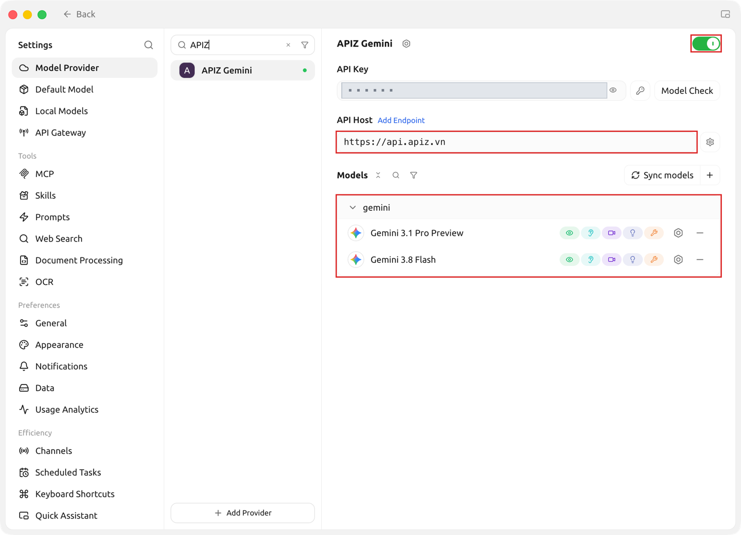Edit the API Host field
741x535 pixels.
tap(517, 142)
